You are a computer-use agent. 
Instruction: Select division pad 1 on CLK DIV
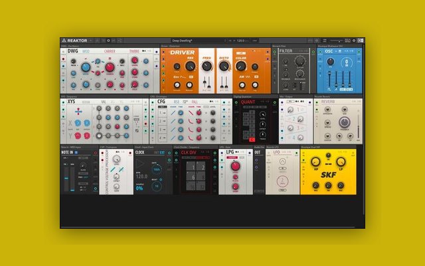tap(191, 167)
